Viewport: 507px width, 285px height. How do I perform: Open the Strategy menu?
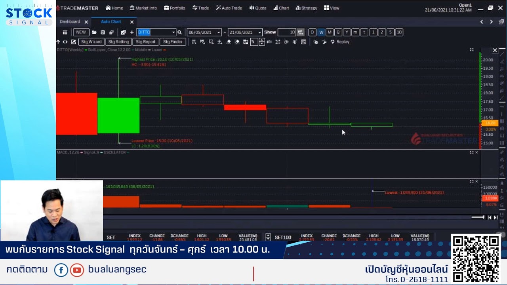click(307, 8)
